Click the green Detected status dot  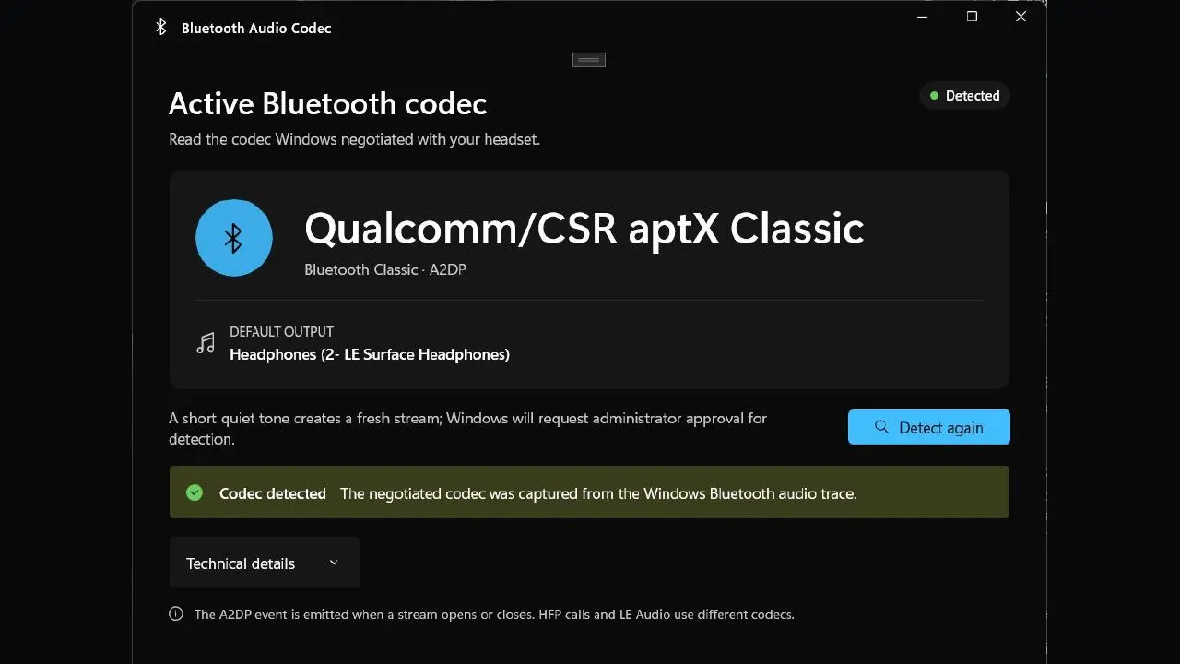935,96
